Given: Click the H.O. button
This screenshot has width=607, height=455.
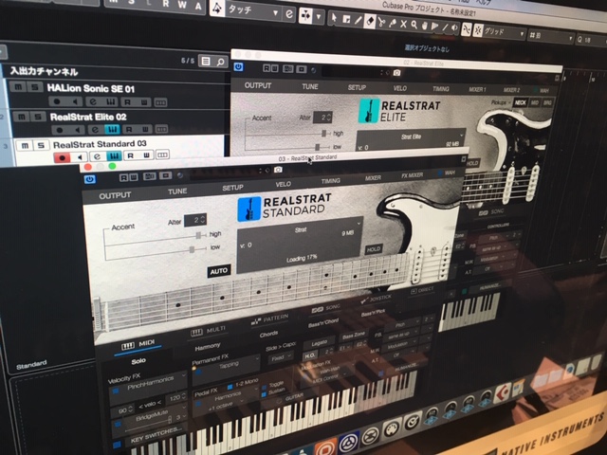Looking at the screenshot, I should pyautogui.click(x=310, y=355).
